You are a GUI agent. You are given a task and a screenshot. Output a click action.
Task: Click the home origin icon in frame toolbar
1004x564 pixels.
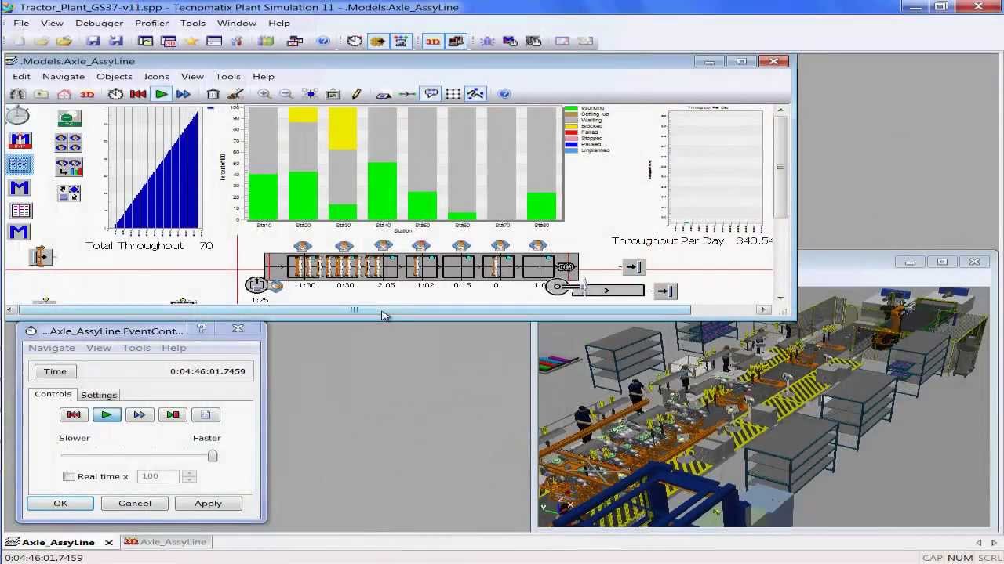(x=64, y=94)
